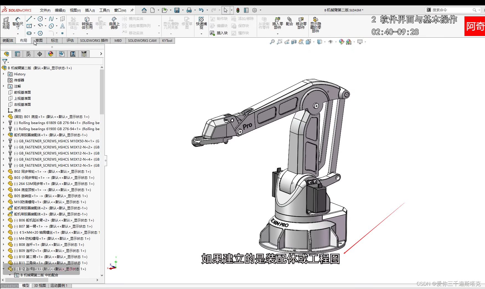Open ConfigurationManager tab icon

29,54
